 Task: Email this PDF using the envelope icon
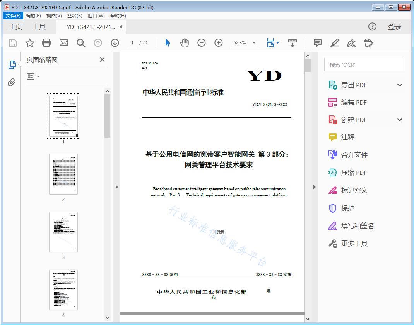tap(63, 42)
